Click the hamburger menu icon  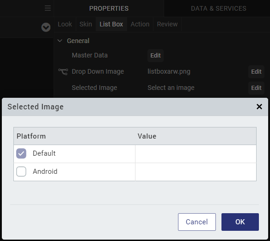click(x=48, y=8)
